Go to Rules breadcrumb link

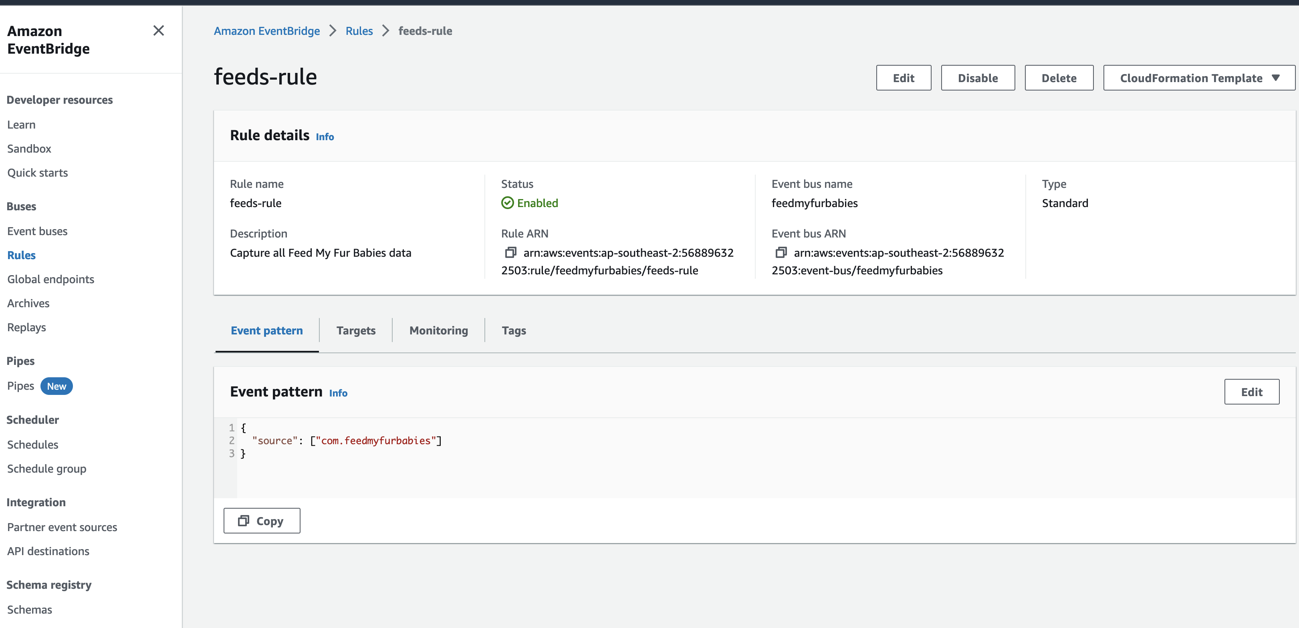pos(359,31)
